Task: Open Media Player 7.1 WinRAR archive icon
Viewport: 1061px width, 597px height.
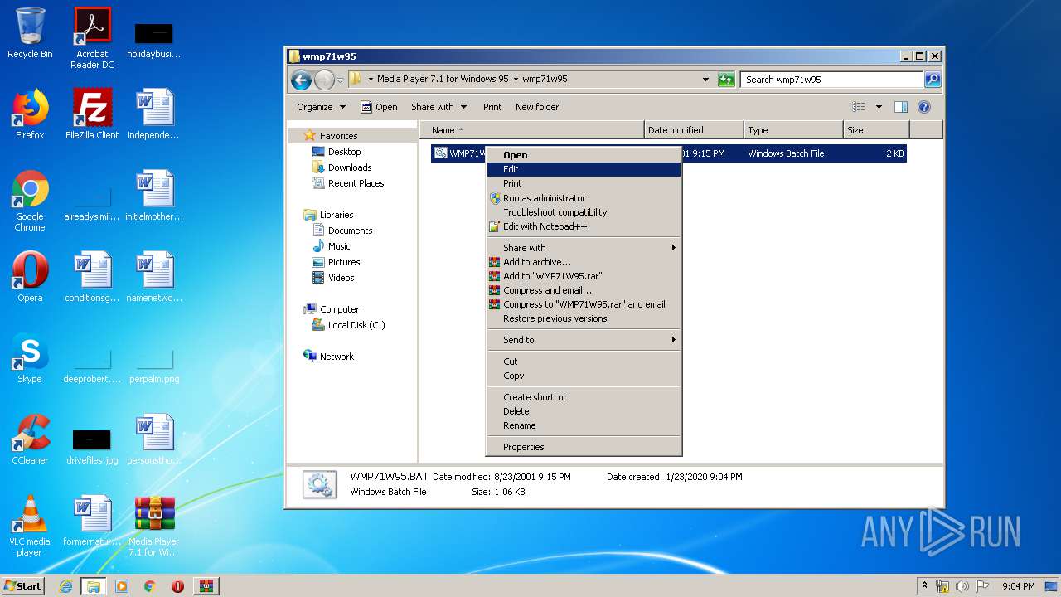Action: coord(154,526)
